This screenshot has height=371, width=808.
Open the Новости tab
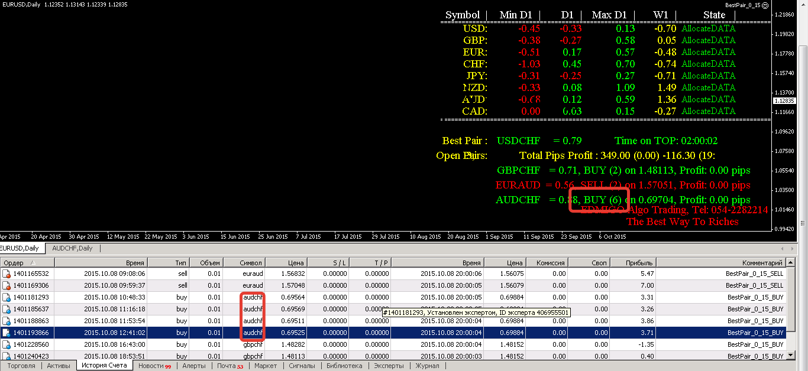(154, 366)
